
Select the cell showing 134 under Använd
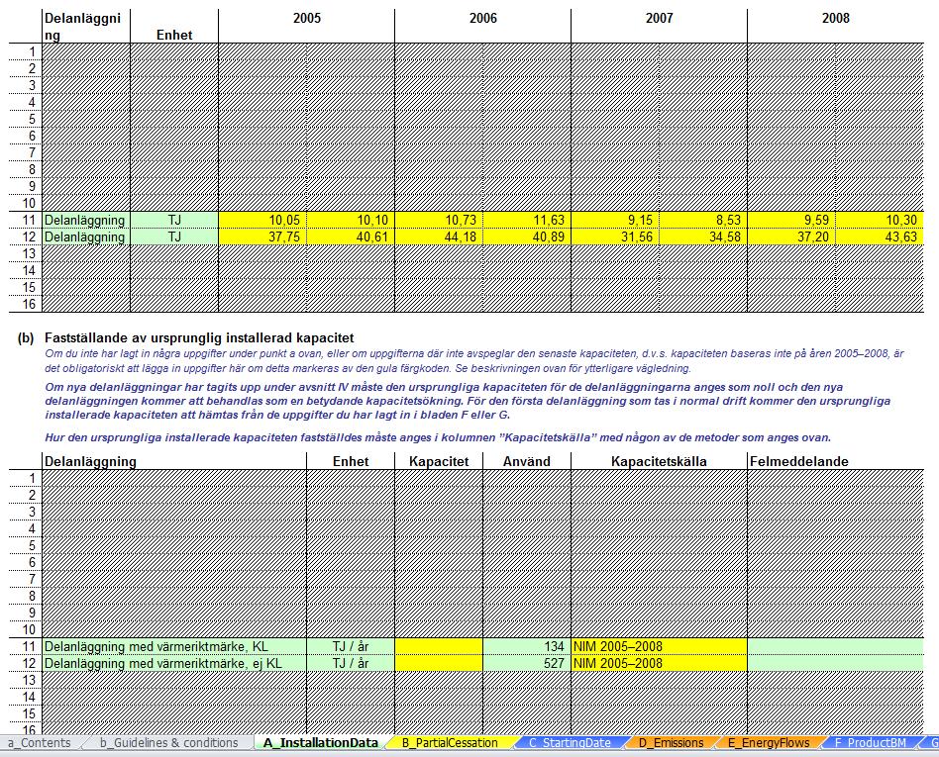[x=527, y=646]
